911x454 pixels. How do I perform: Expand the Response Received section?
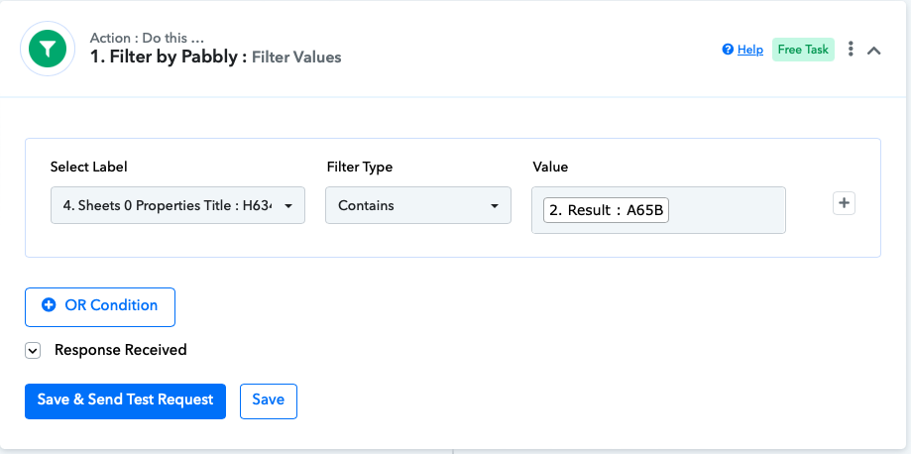(33, 351)
